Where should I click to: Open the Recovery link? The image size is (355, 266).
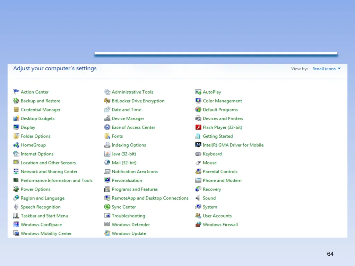coord(212,189)
